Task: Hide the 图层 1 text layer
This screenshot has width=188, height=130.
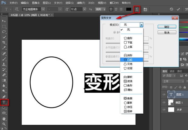Action: tap(164, 94)
